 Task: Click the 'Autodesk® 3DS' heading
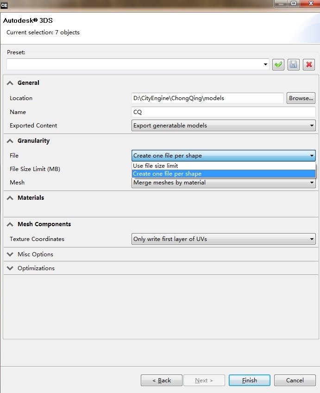28,20
